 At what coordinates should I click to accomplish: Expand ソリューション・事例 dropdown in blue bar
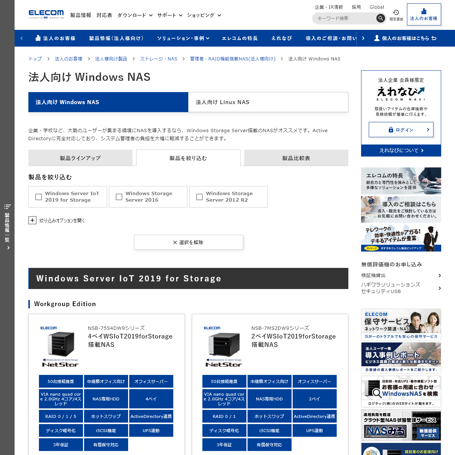coord(183,38)
